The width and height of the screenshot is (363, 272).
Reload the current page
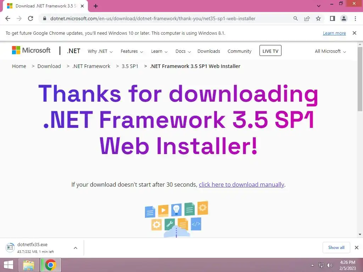30,18
